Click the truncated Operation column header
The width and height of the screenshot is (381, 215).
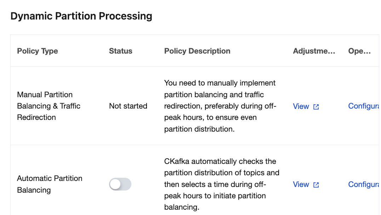point(359,51)
